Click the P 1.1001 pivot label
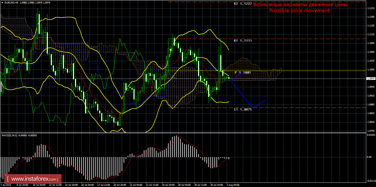The width and height of the screenshot is (376, 187). tap(243, 72)
